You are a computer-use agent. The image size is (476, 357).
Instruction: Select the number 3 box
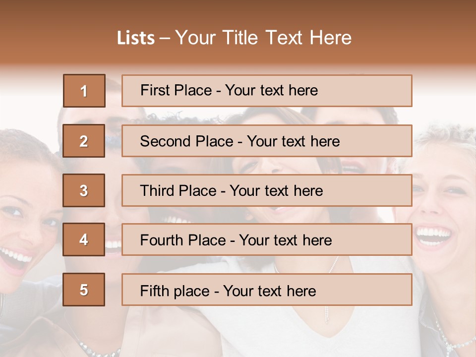84,190
